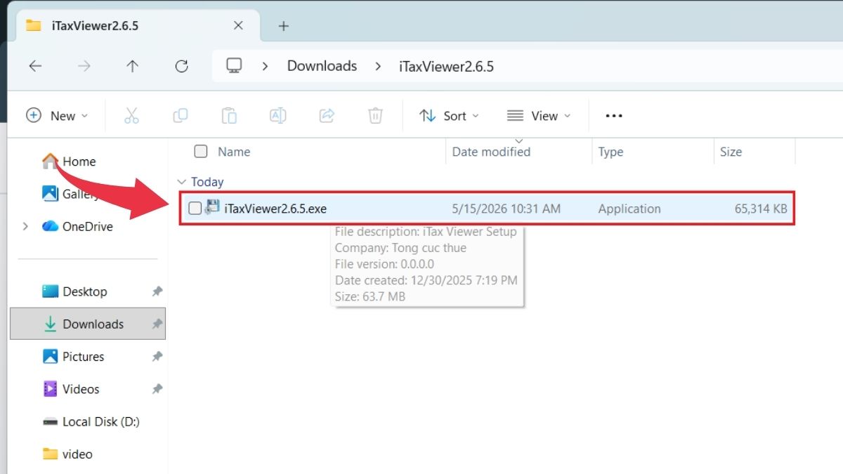Click the Copy icon in toolbar
843x474 pixels.
(x=181, y=116)
